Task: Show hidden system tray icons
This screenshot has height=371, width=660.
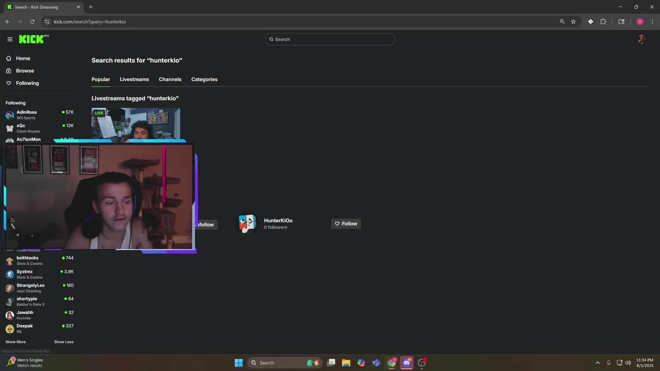Action: pyautogui.click(x=598, y=363)
